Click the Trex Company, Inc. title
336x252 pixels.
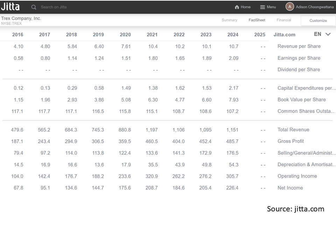21,18
